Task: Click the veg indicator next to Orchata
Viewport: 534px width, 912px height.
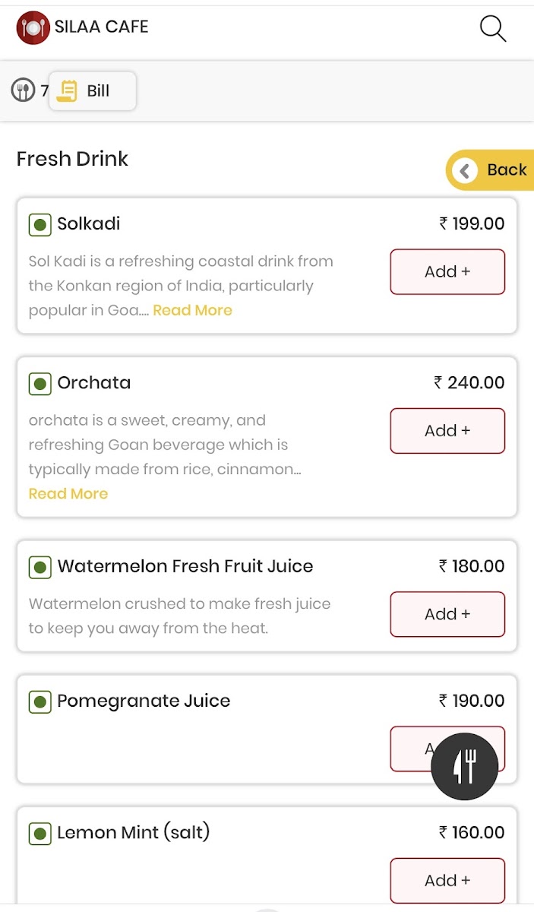Action: [39, 384]
